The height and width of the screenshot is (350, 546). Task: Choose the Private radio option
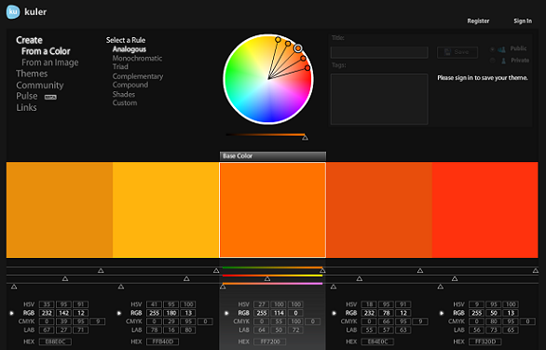tap(492, 61)
